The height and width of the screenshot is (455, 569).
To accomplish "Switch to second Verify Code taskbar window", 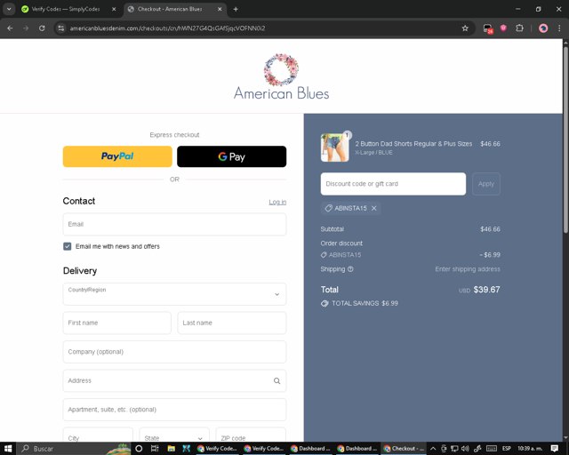I will pos(264,449).
